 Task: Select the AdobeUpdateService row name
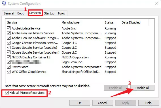[26, 28]
